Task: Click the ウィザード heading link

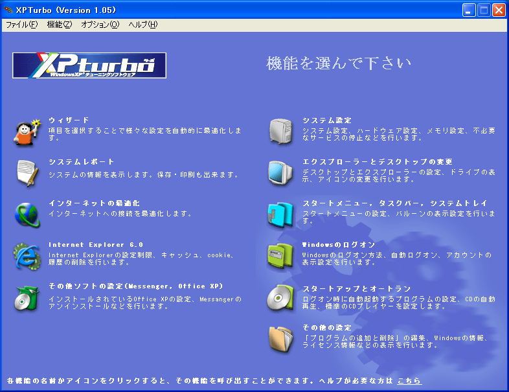Action: point(69,120)
